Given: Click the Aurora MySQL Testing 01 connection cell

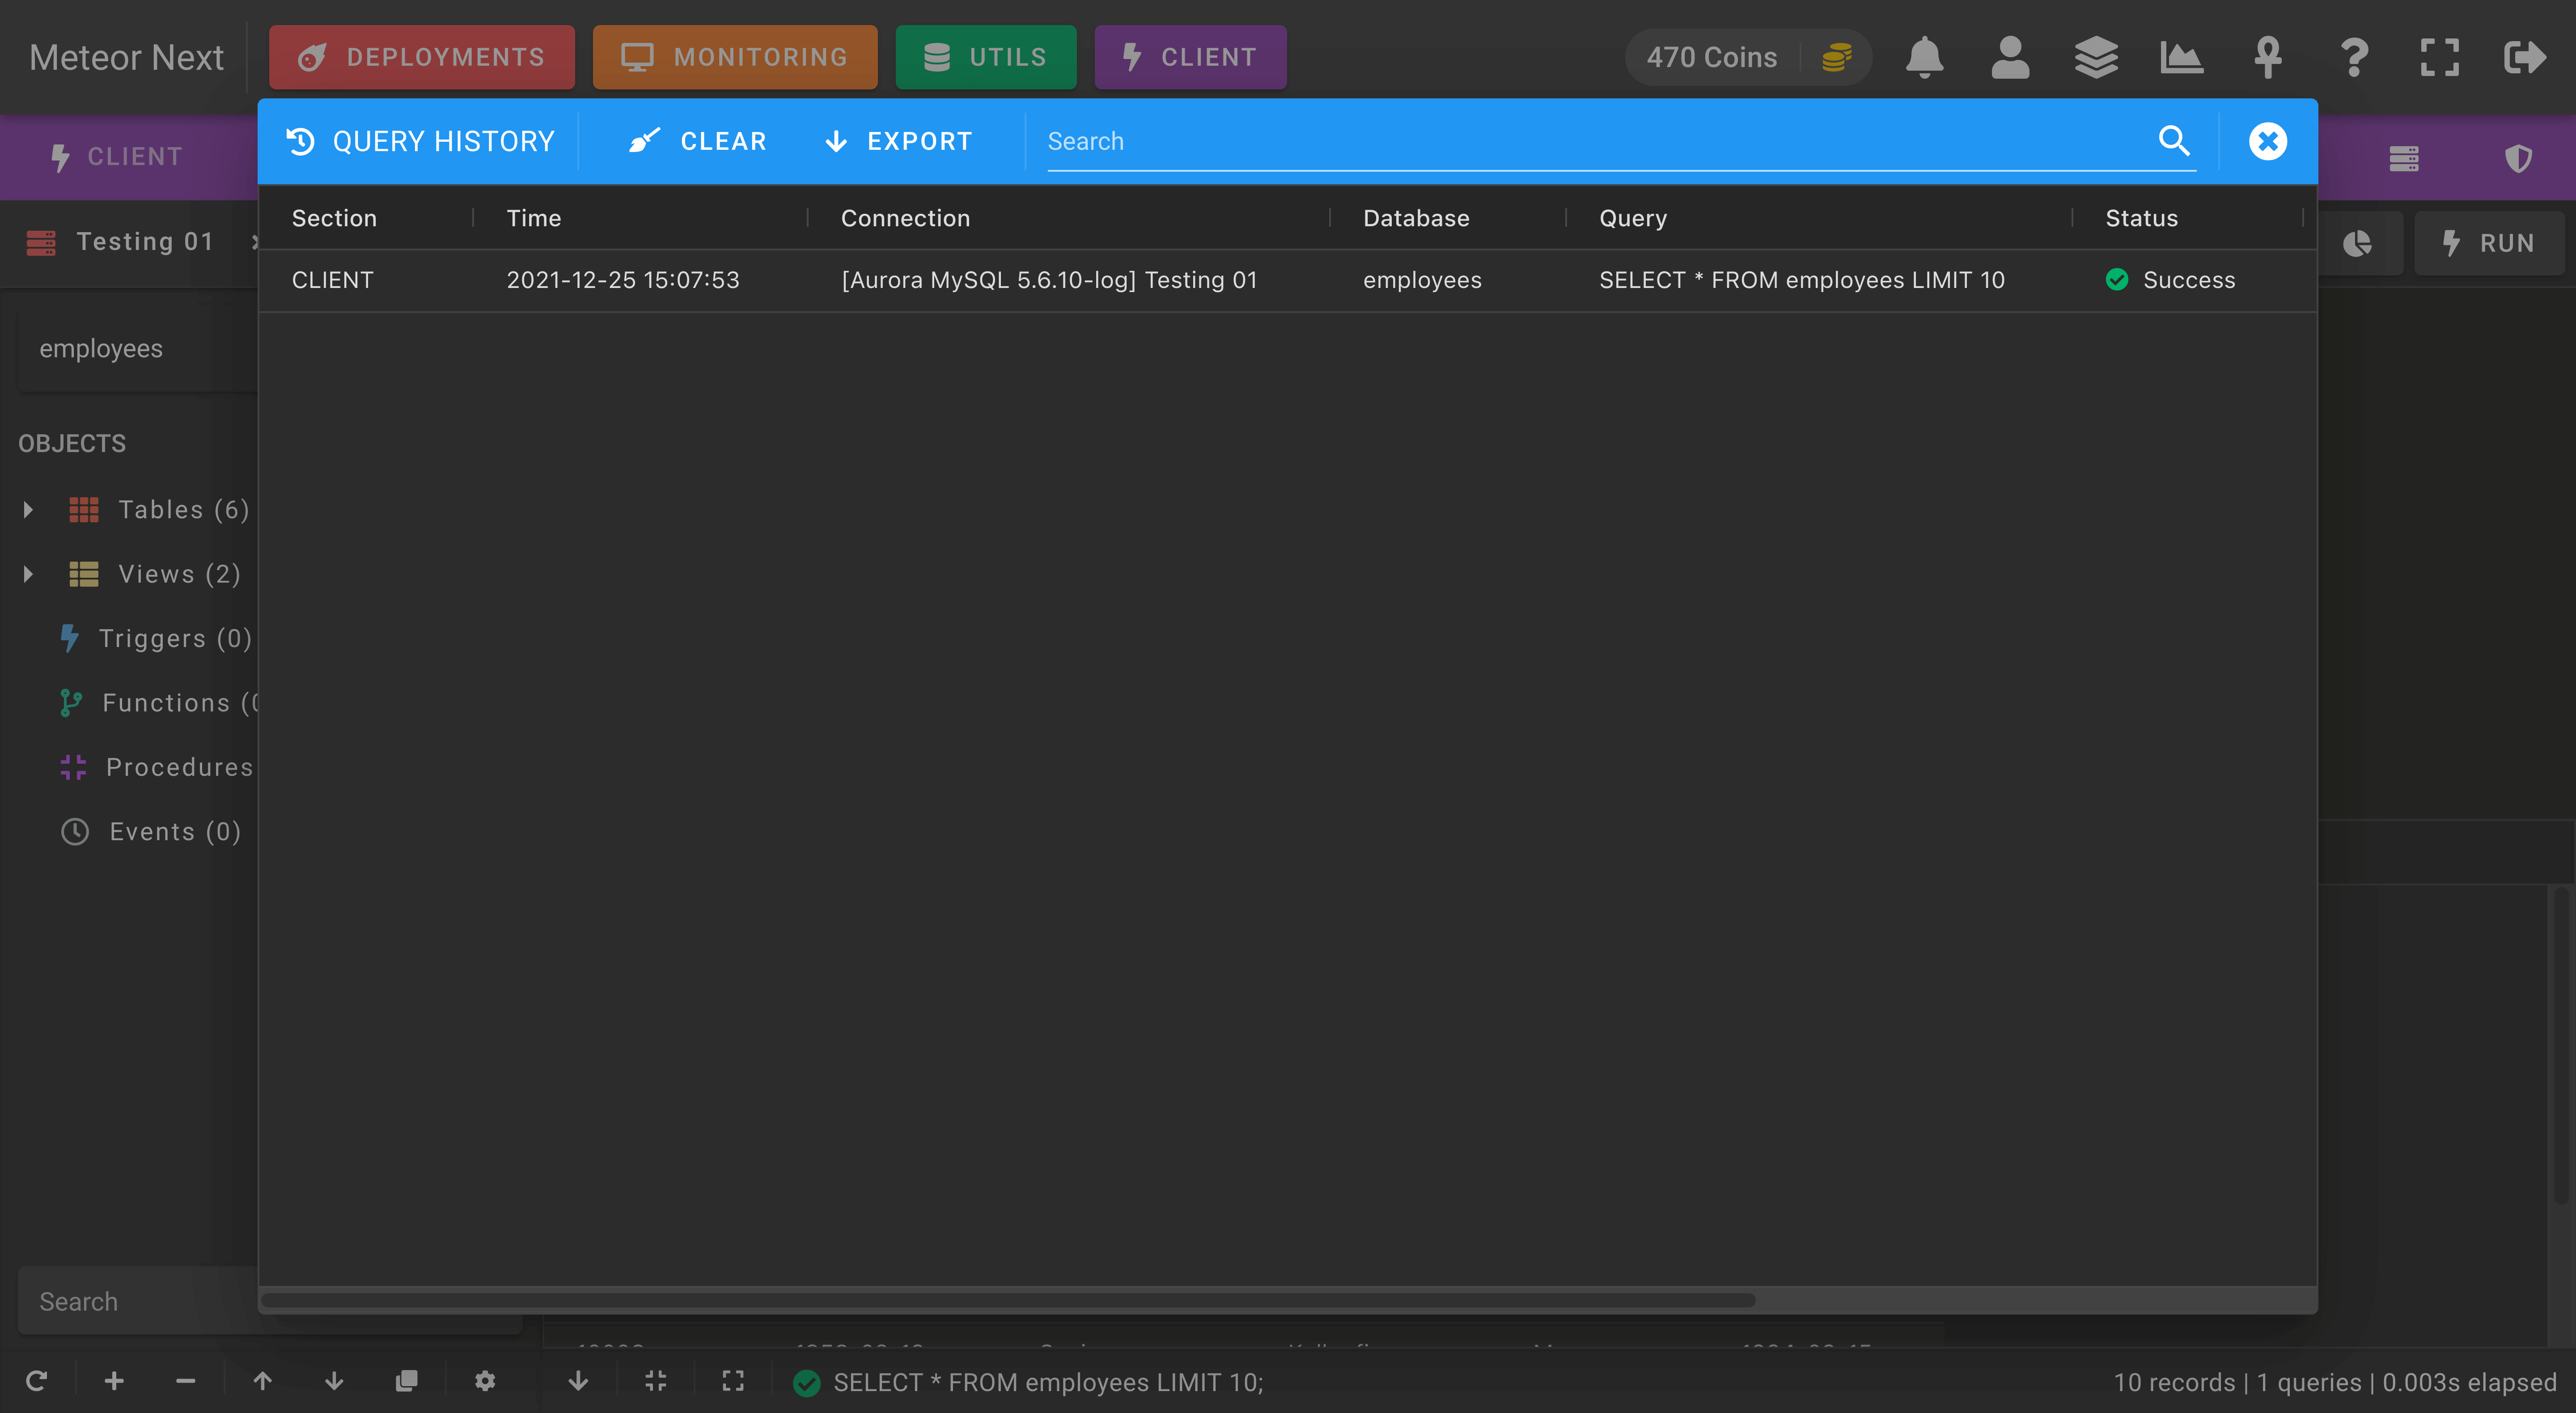Looking at the screenshot, I should [1049, 280].
